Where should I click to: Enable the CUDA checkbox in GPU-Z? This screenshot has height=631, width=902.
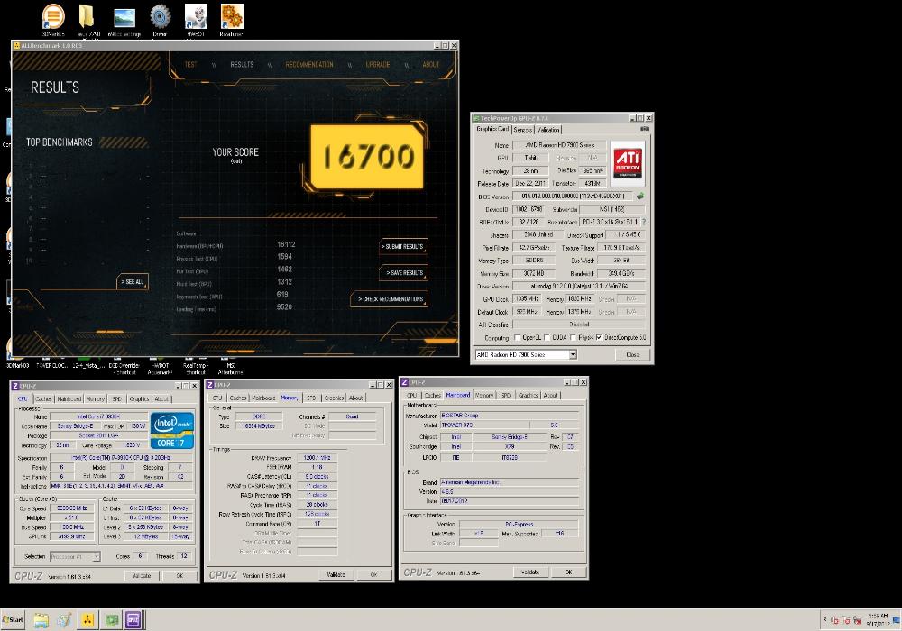click(548, 337)
